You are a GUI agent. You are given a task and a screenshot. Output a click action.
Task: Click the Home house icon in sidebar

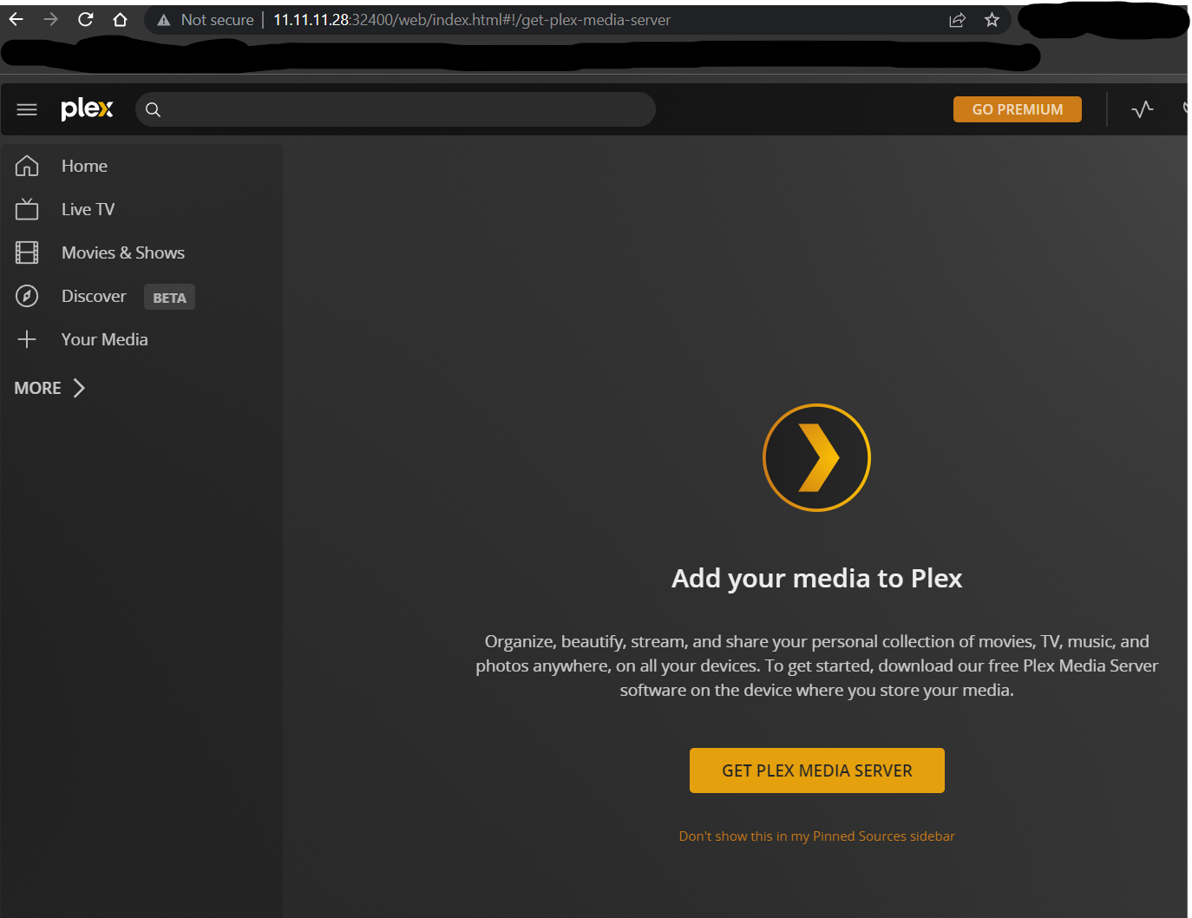click(x=27, y=166)
